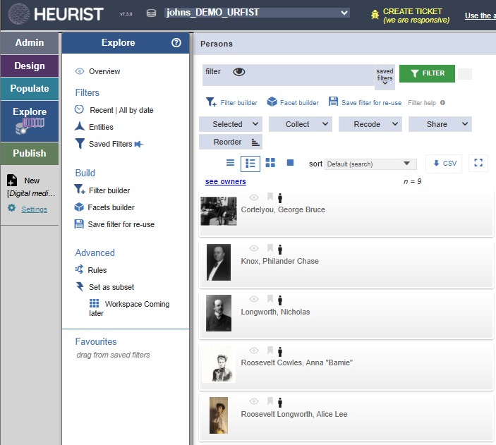Click the Set as subset icon
This screenshot has height=445, width=496.
[80, 286]
